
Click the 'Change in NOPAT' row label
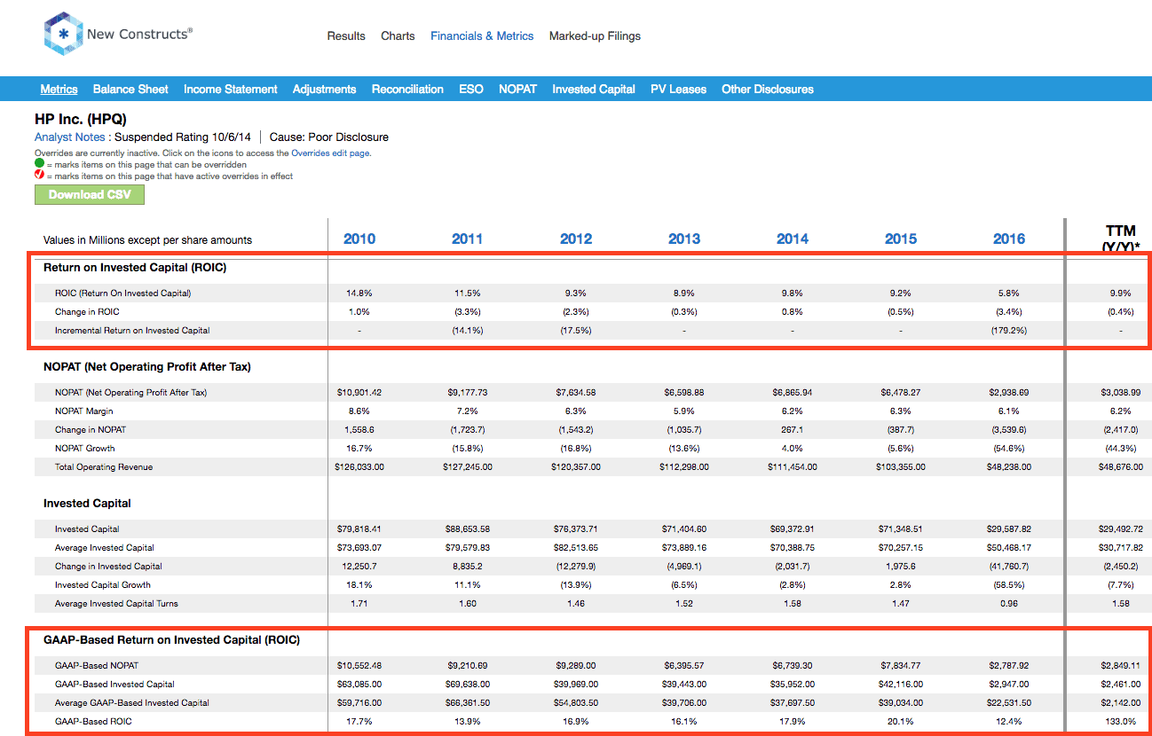click(x=91, y=429)
